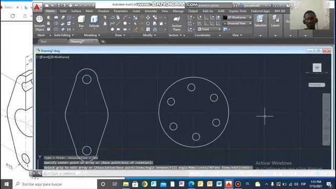This screenshot has width=336, height=189.
Task: Click the Windows Start button
Action: (6, 184)
